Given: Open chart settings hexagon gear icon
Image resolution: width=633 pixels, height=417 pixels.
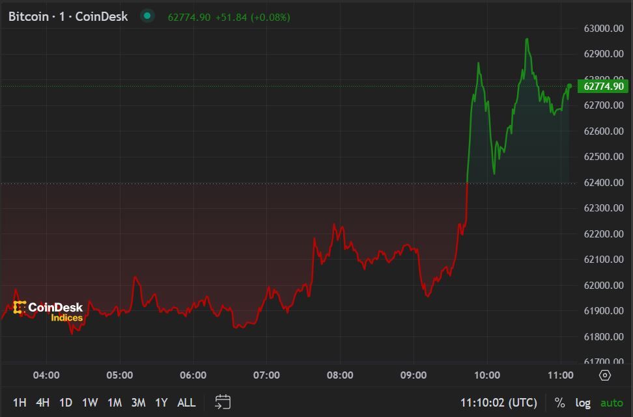Looking at the screenshot, I should point(605,375).
